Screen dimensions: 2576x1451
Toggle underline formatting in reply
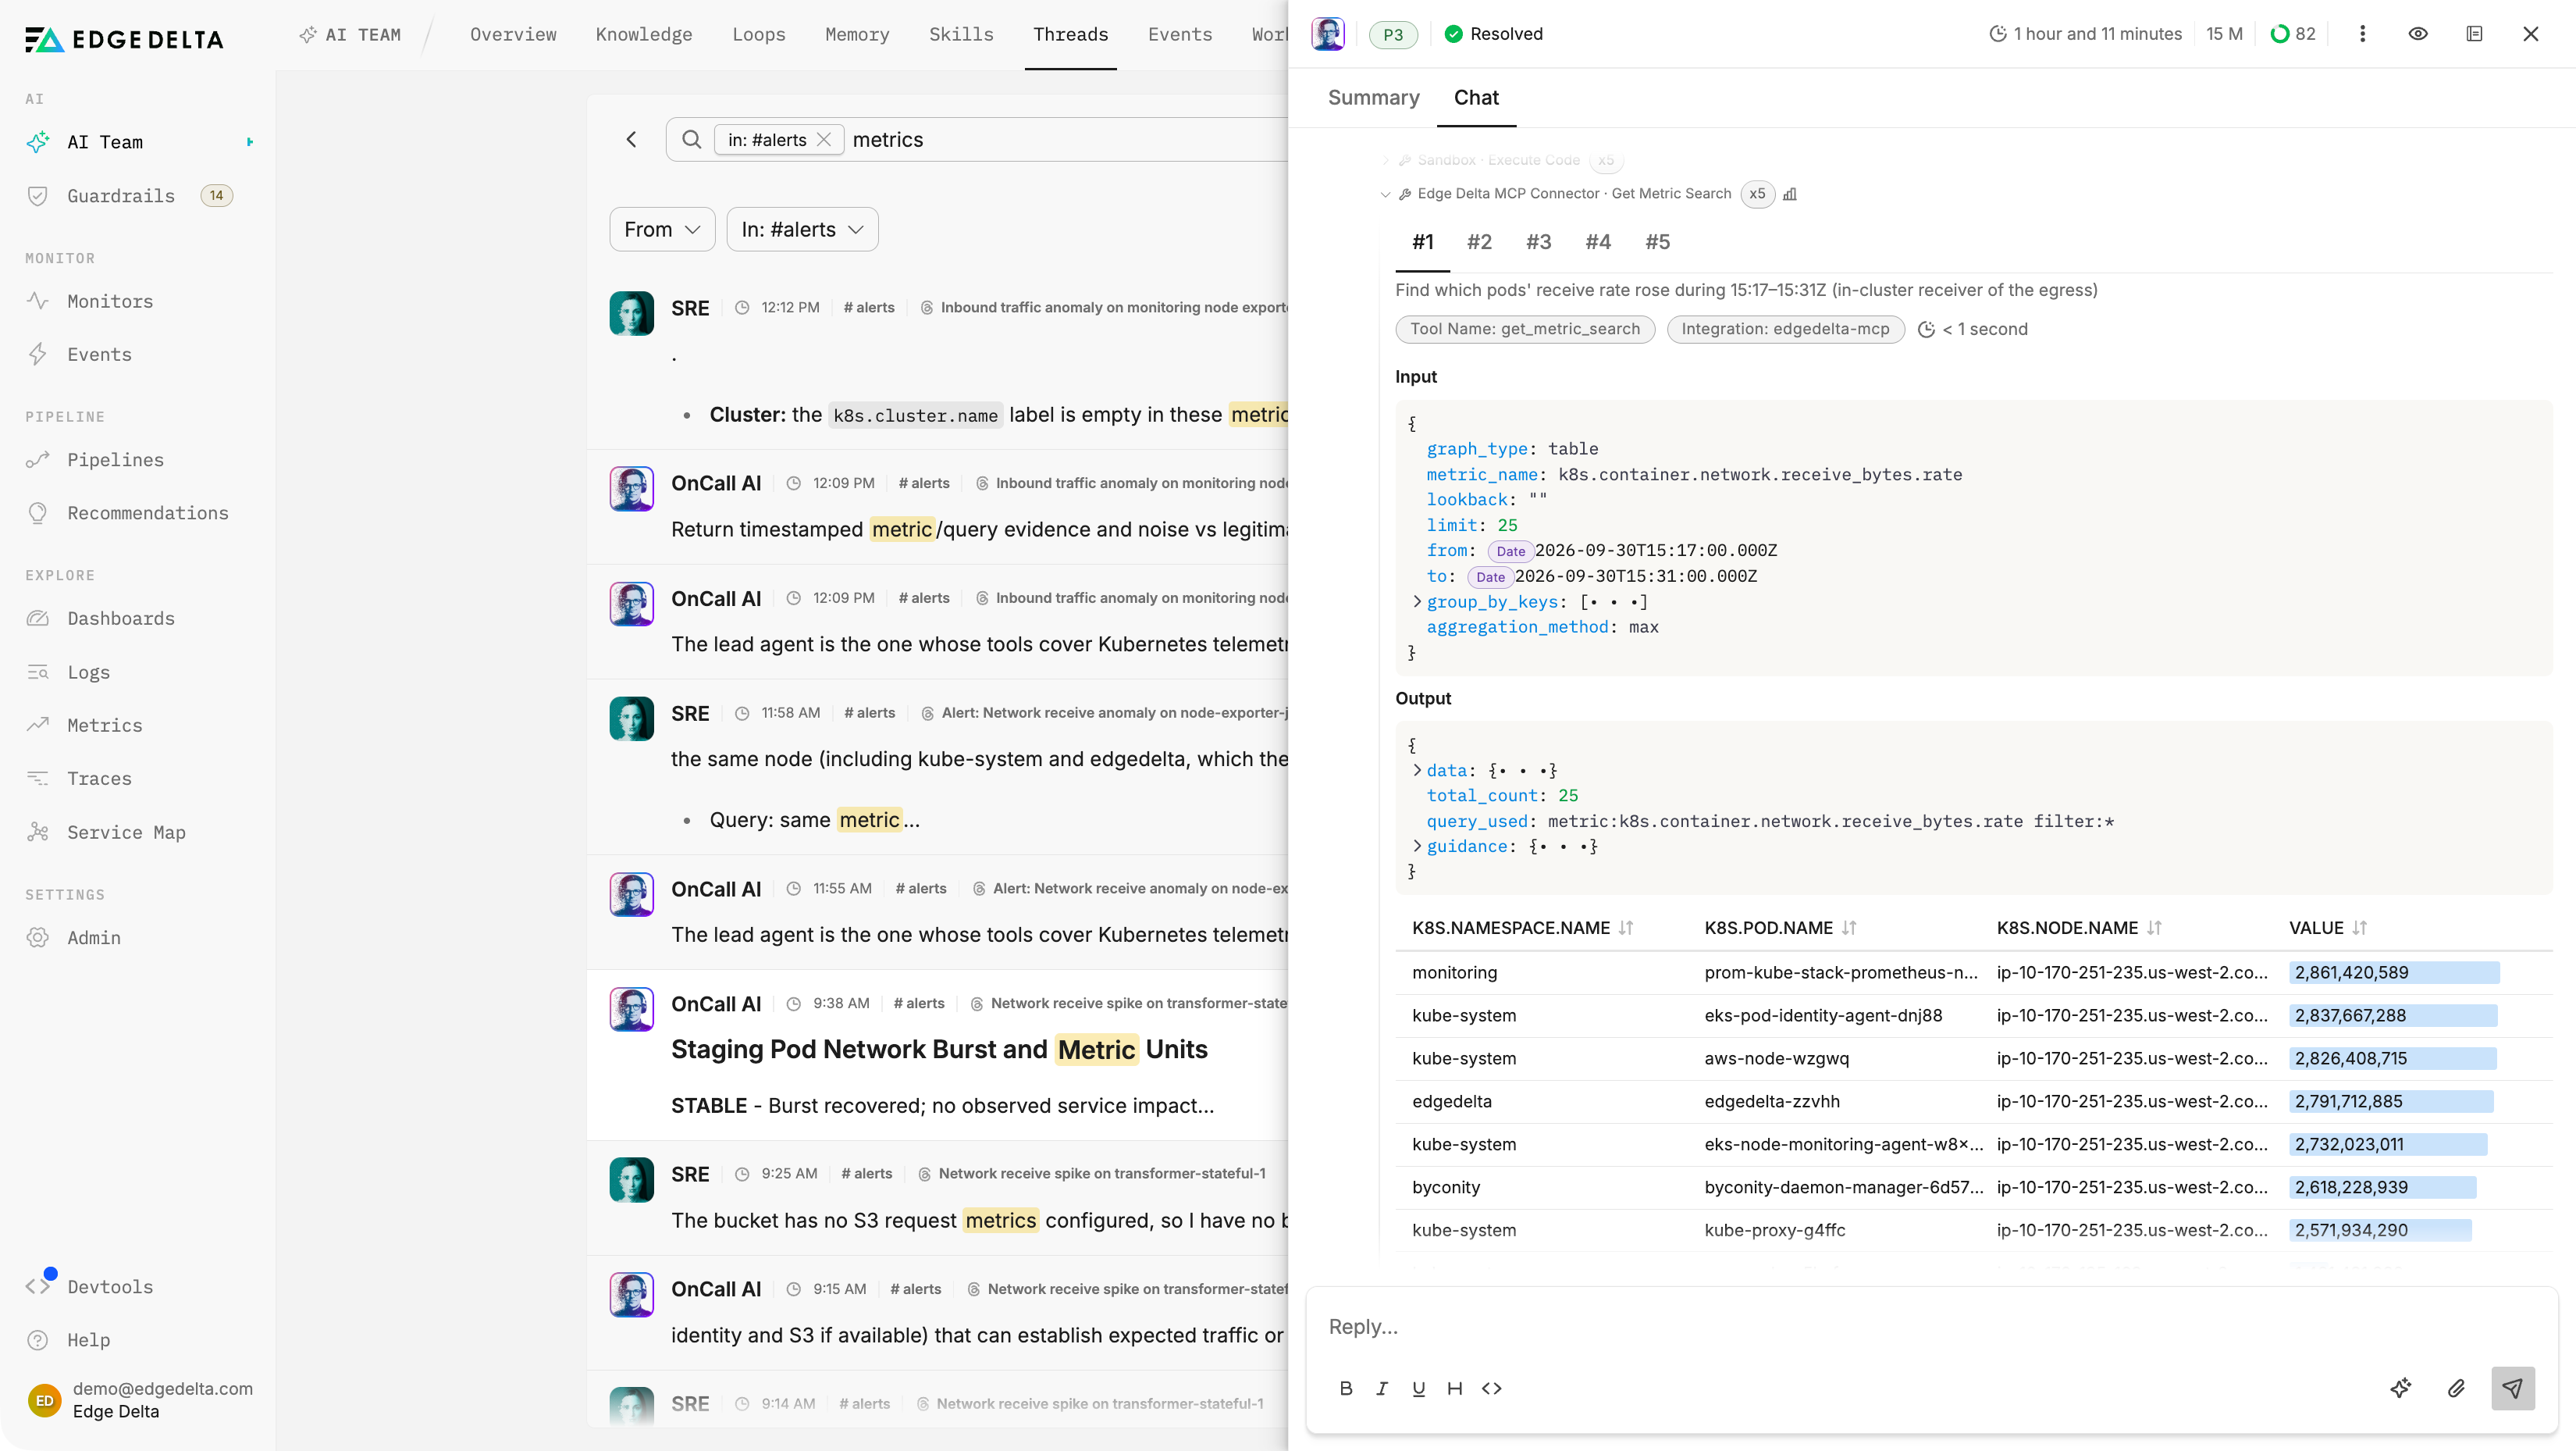coord(1418,1388)
